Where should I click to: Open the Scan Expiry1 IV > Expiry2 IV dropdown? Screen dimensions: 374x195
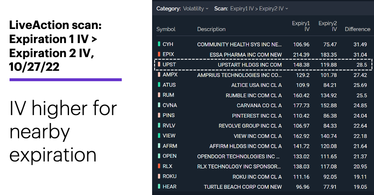[259, 9]
